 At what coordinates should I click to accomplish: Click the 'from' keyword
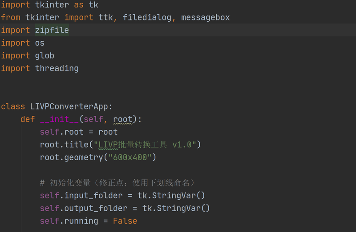coord(10,17)
